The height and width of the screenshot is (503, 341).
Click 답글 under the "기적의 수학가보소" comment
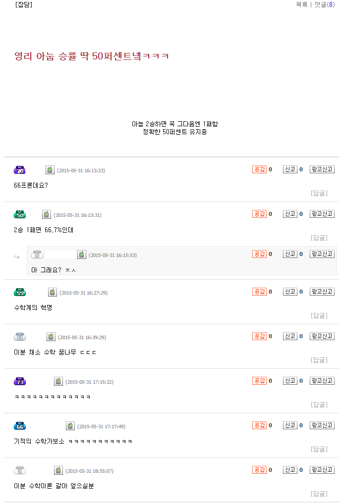coord(319,449)
